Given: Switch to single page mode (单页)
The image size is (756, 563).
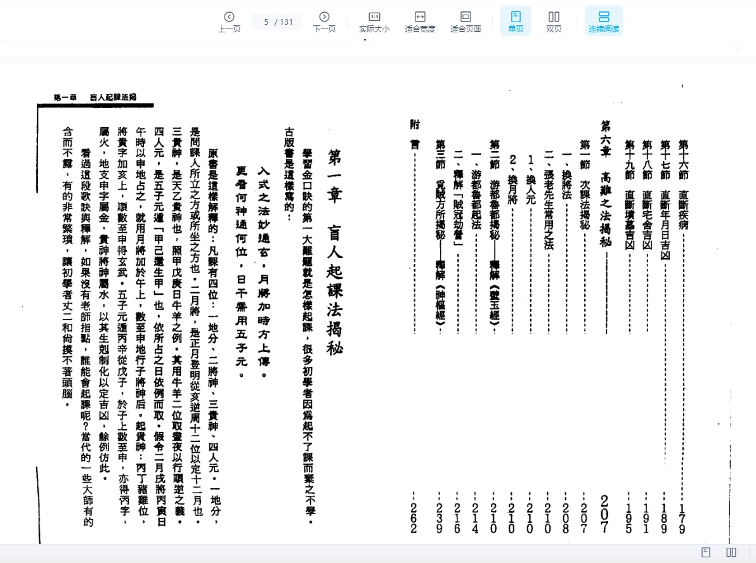Looking at the screenshot, I should [x=516, y=22].
